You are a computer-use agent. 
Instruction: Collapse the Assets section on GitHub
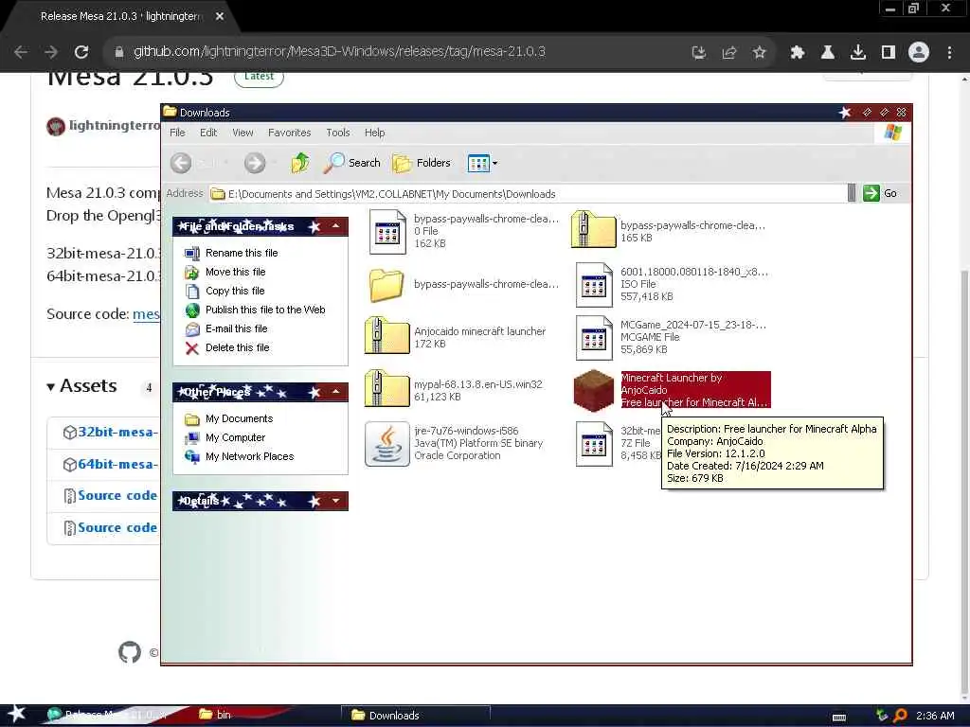click(81, 386)
